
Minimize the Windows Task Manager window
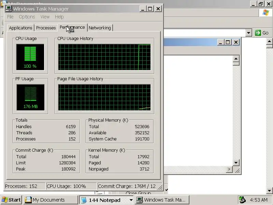143,9
